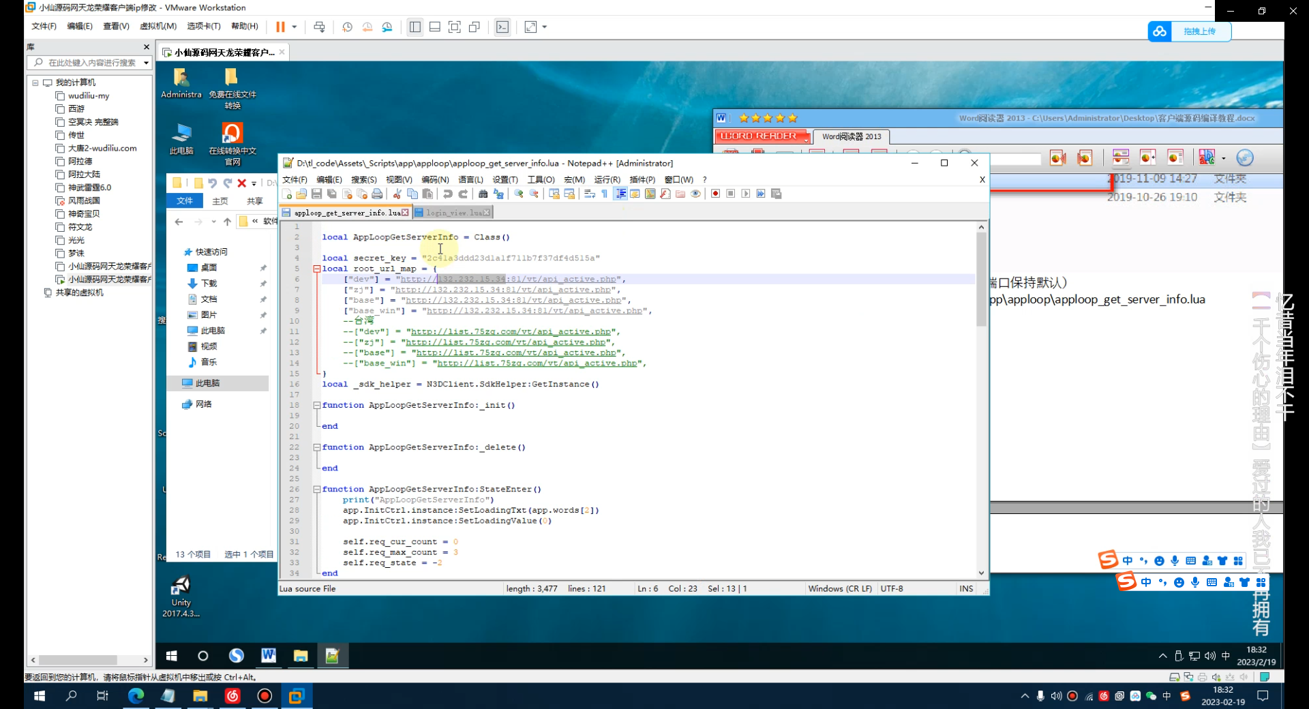This screenshot has height=709, width=1309.
Task: Click the Paste icon in Notepad++ toolbar
Action: [427, 194]
